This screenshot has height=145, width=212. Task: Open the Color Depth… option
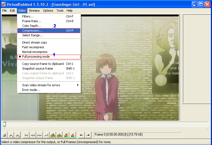click(49, 26)
